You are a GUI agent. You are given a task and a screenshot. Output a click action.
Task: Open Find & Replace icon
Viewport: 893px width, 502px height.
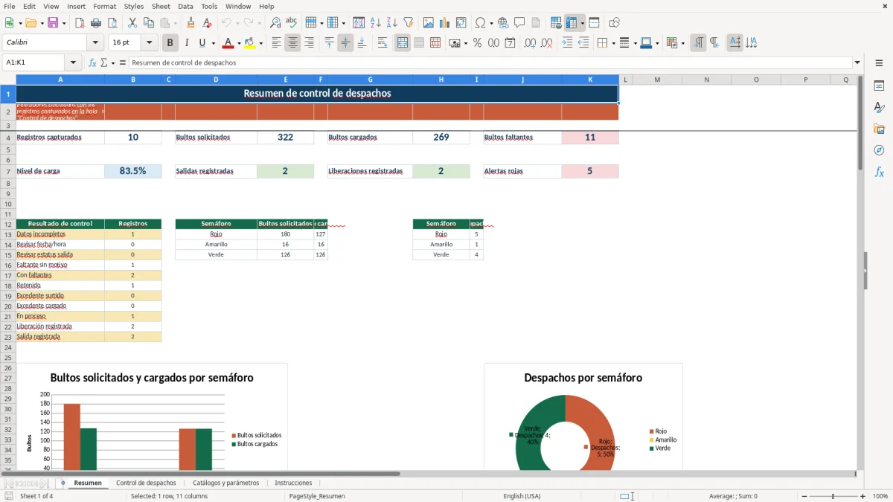pyautogui.click(x=275, y=23)
